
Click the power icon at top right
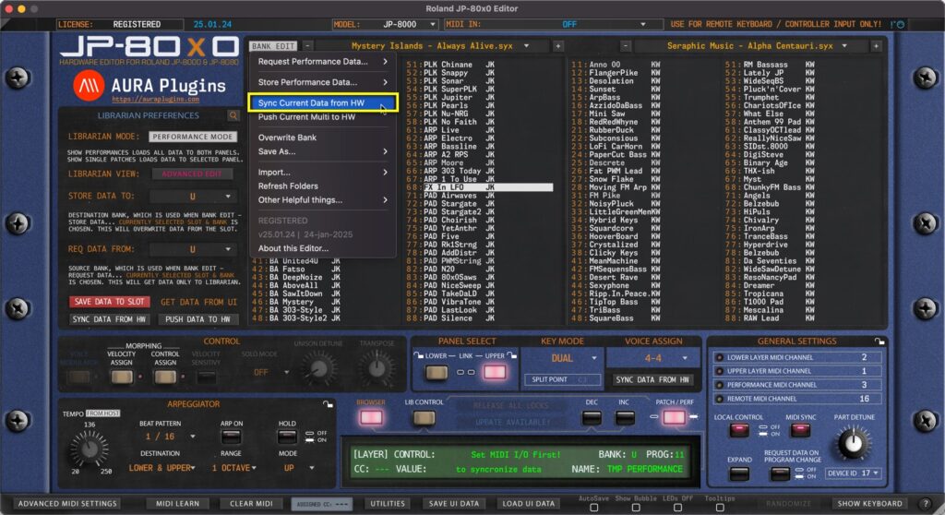tap(901, 25)
